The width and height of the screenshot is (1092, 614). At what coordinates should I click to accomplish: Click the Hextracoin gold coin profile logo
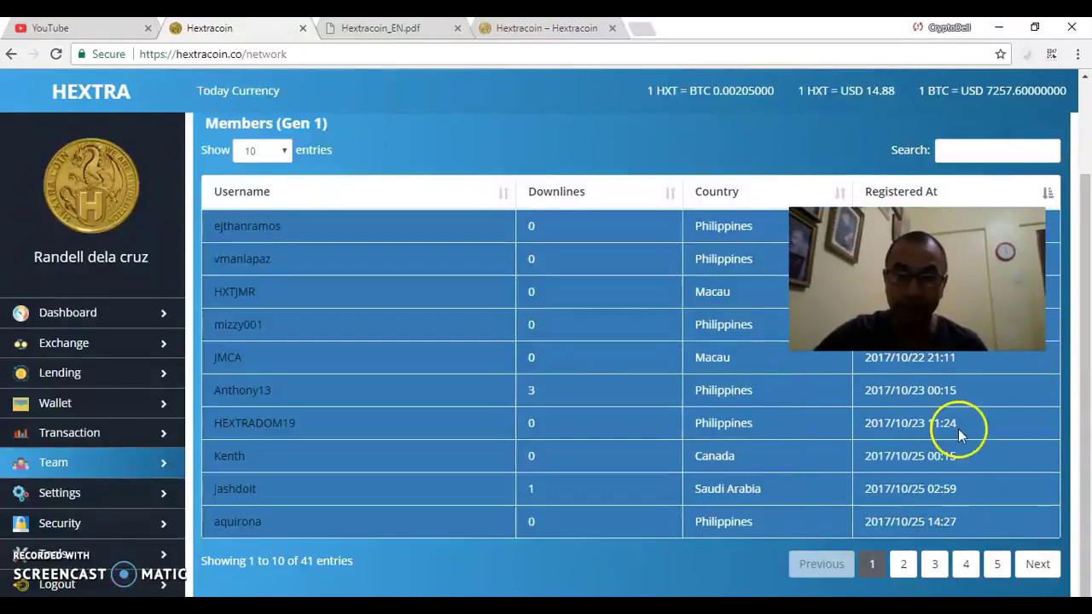(x=91, y=185)
